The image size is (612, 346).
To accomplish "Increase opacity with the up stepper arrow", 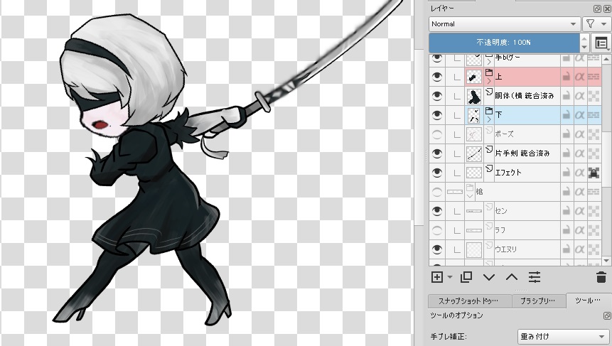I will pos(584,38).
